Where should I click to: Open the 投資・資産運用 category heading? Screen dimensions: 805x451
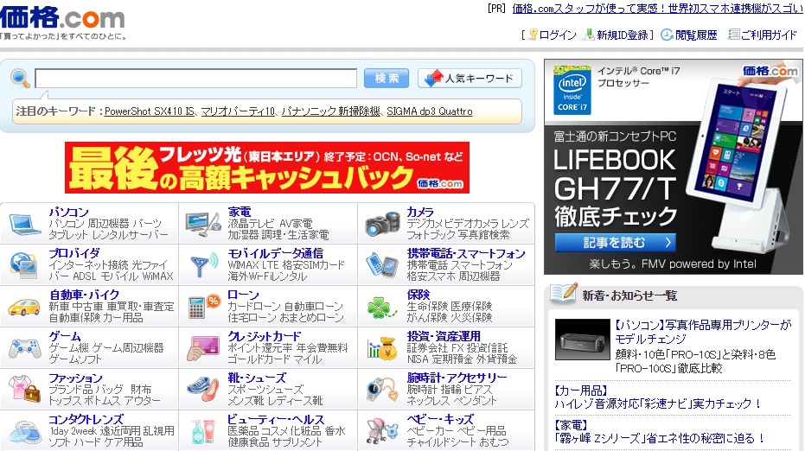coord(444,336)
